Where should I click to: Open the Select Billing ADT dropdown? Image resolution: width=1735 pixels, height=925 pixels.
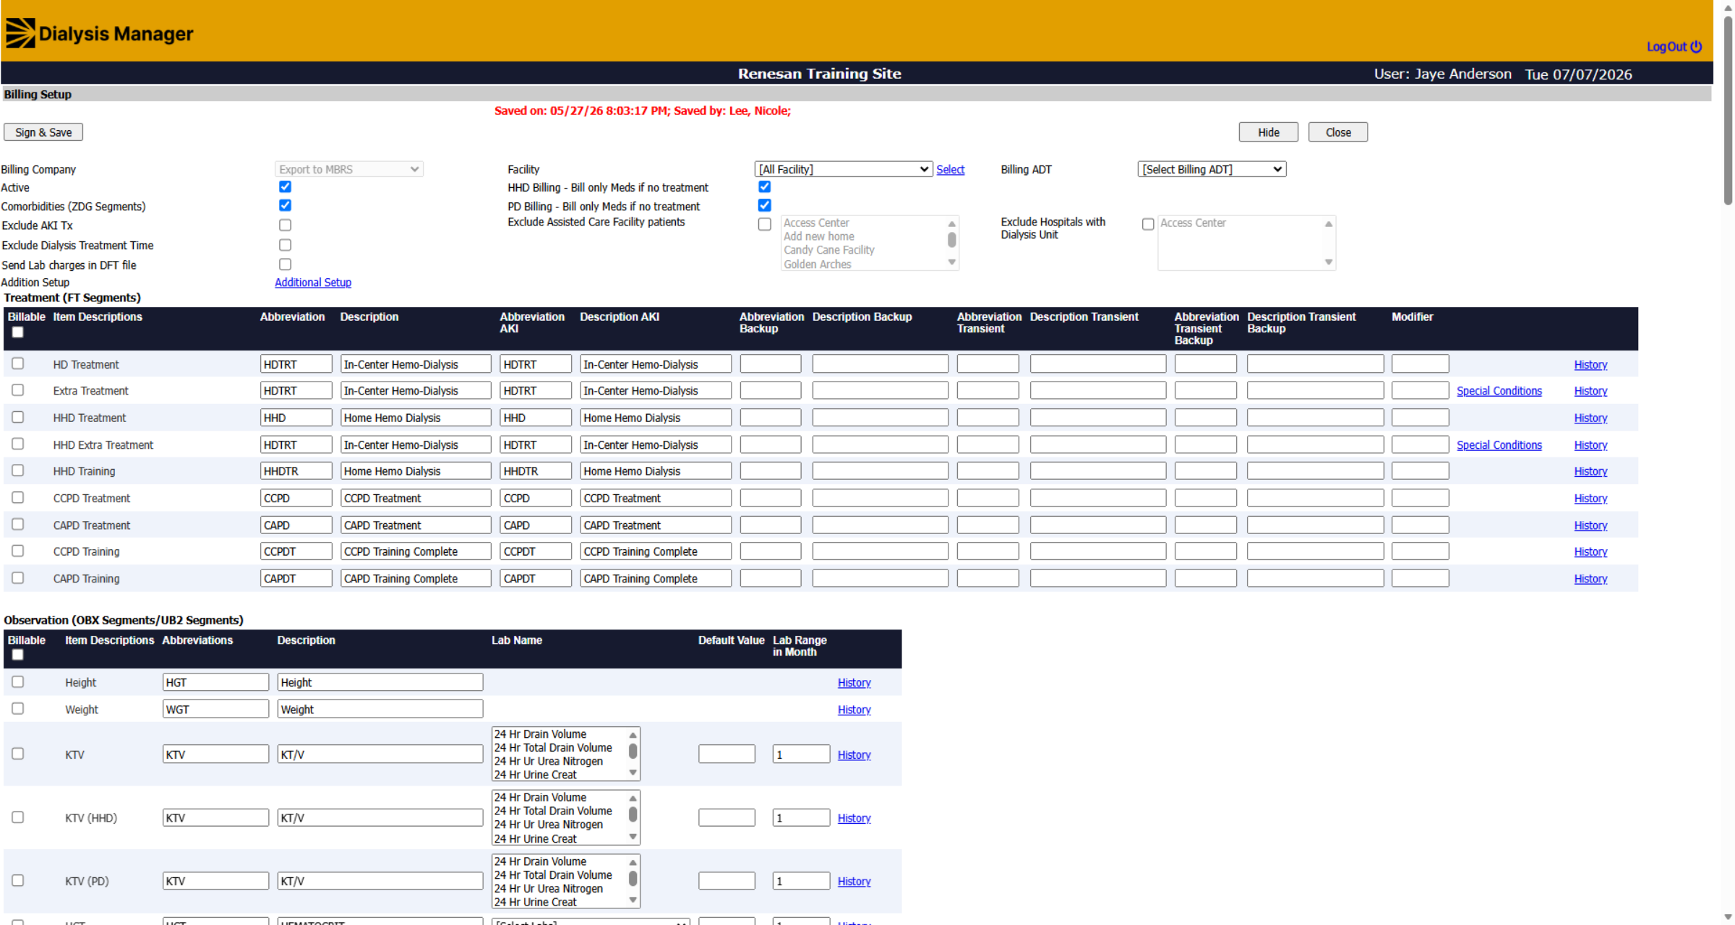tap(1212, 169)
